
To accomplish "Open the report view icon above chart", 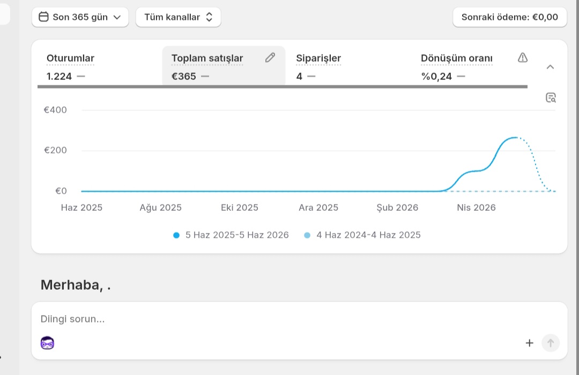I will (x=551, y=98).
